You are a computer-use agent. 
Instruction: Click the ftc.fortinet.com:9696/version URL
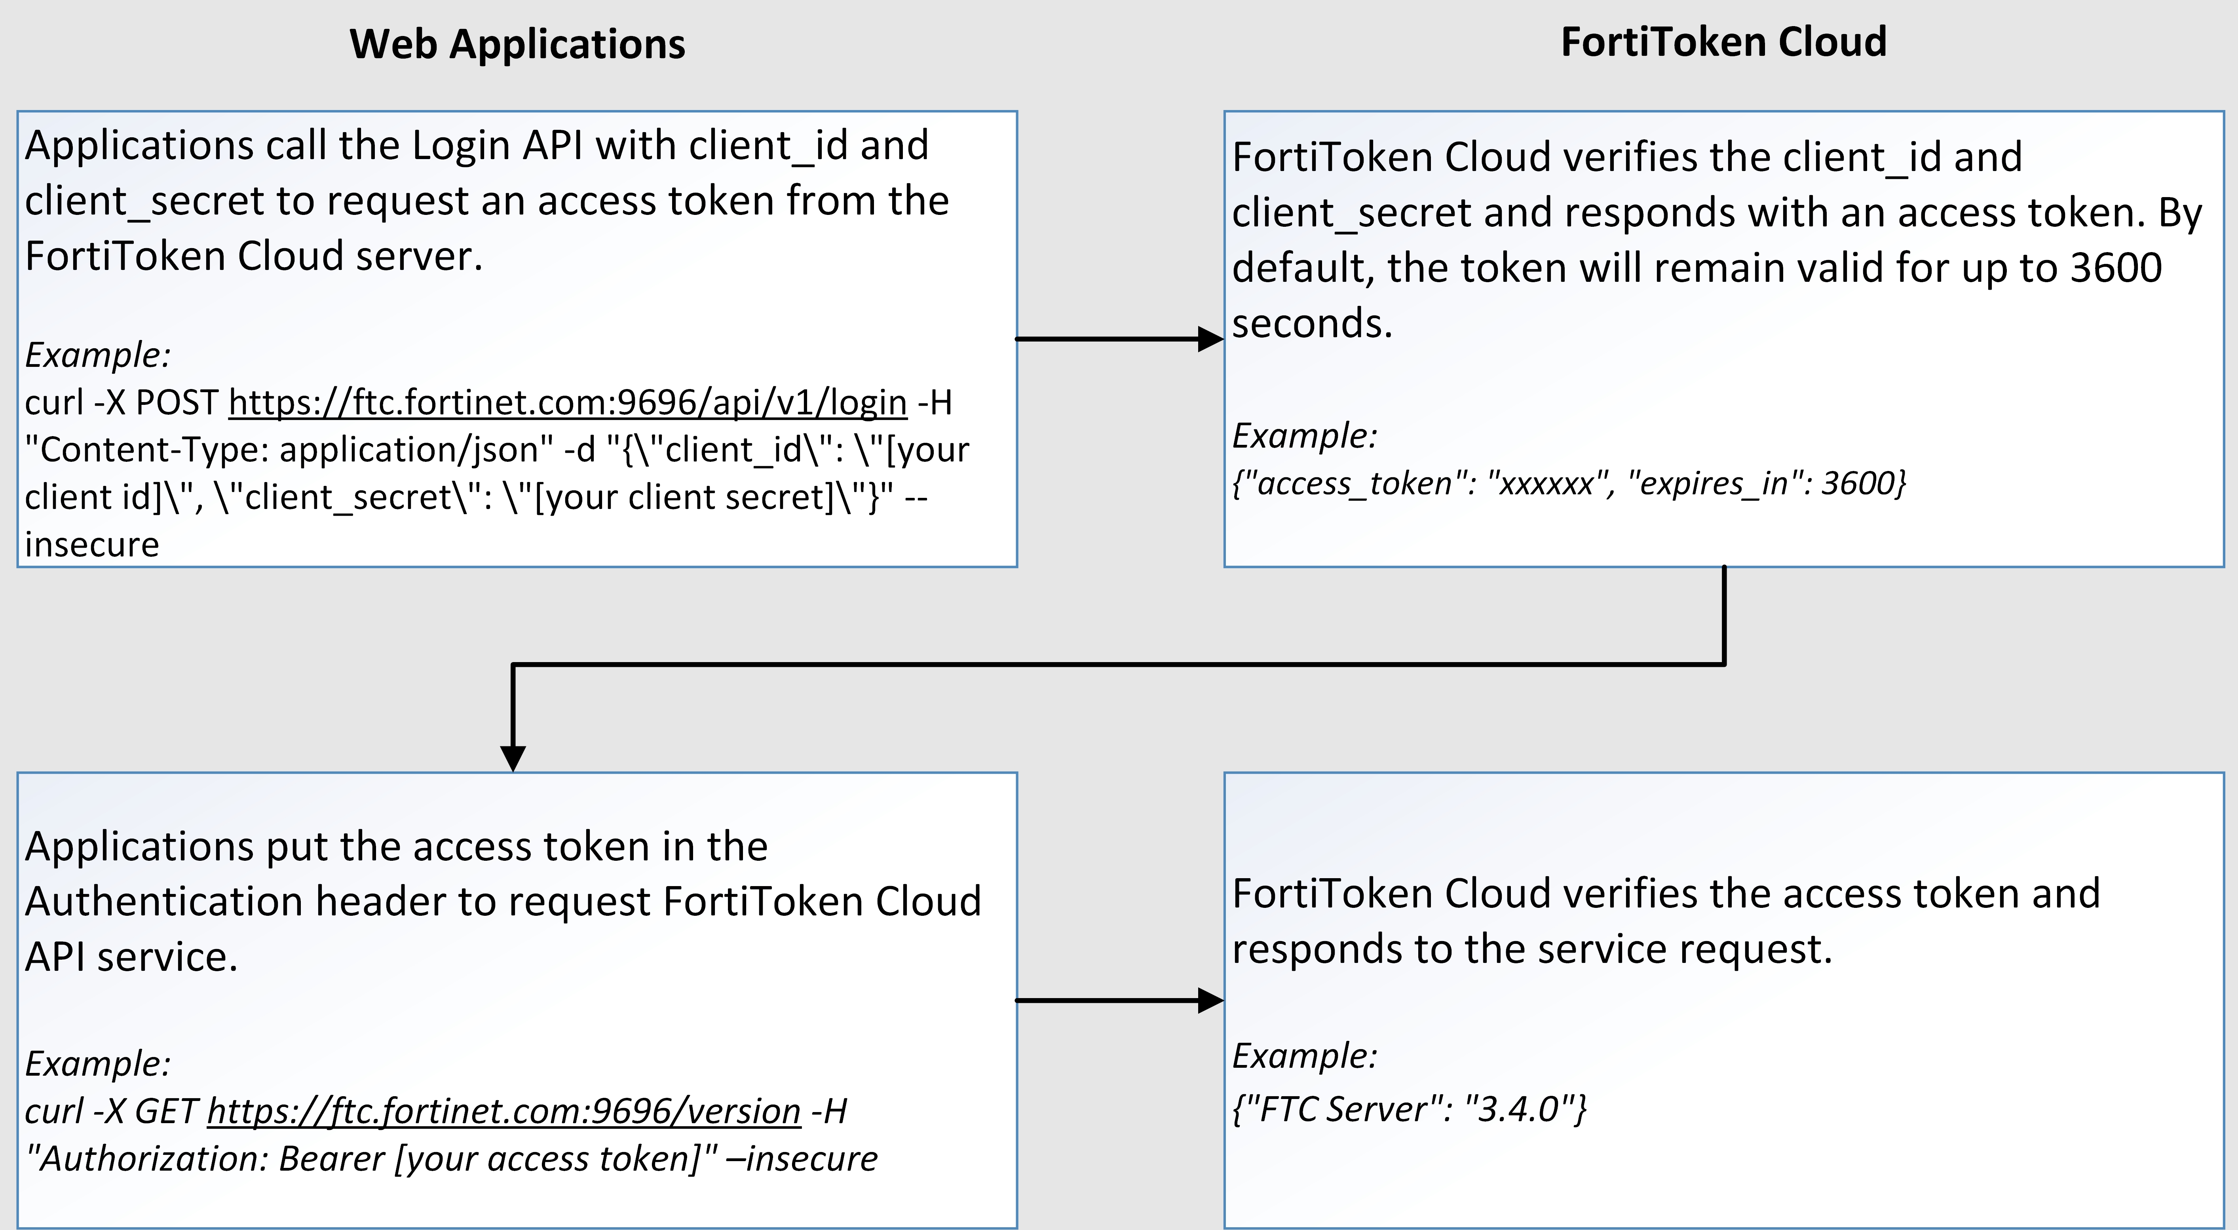(504, 1111)
